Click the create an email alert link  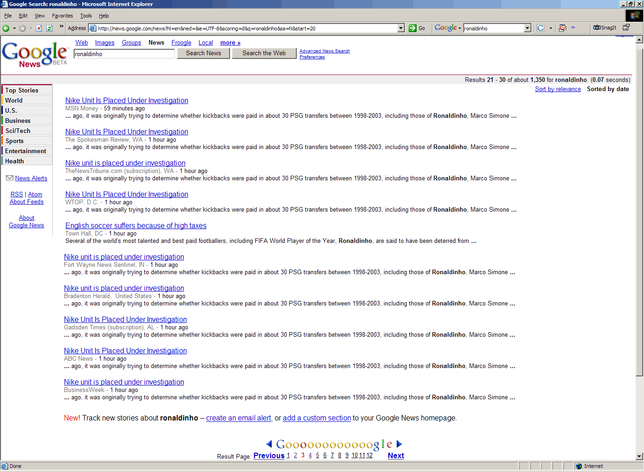pyautogui.click(x=239, y=418)
